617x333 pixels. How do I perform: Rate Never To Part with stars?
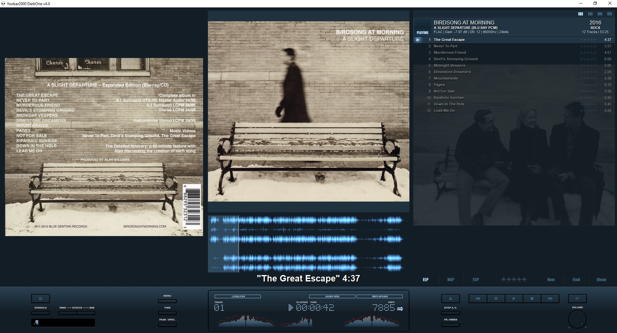pyautogui.click(x=588, y=46)
